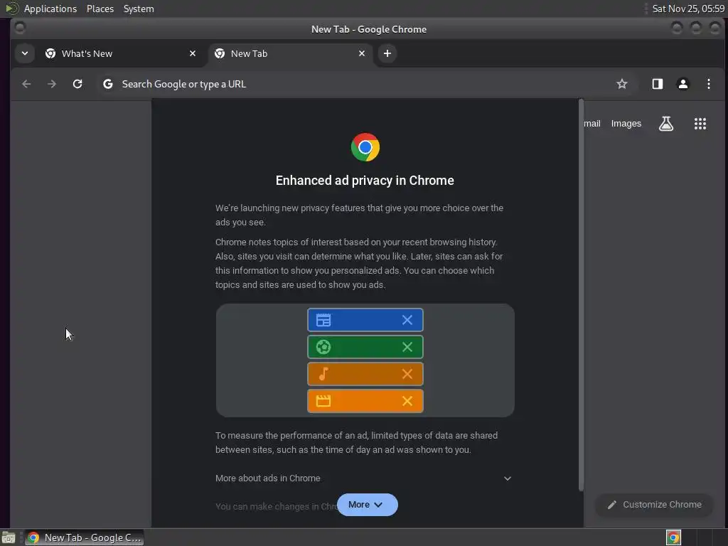Screen dimensions: 728x546
Task: Open the System menu
Action: coord(139,9)
